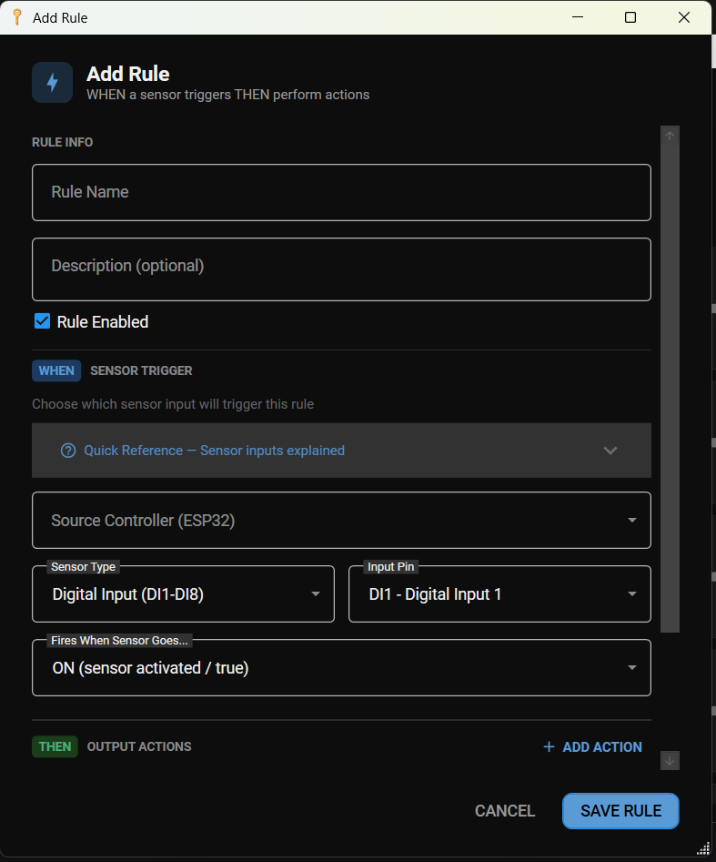Viewport: 716px width, 862px height.
Task: Click the window resize grip icon
Action: 703,849
